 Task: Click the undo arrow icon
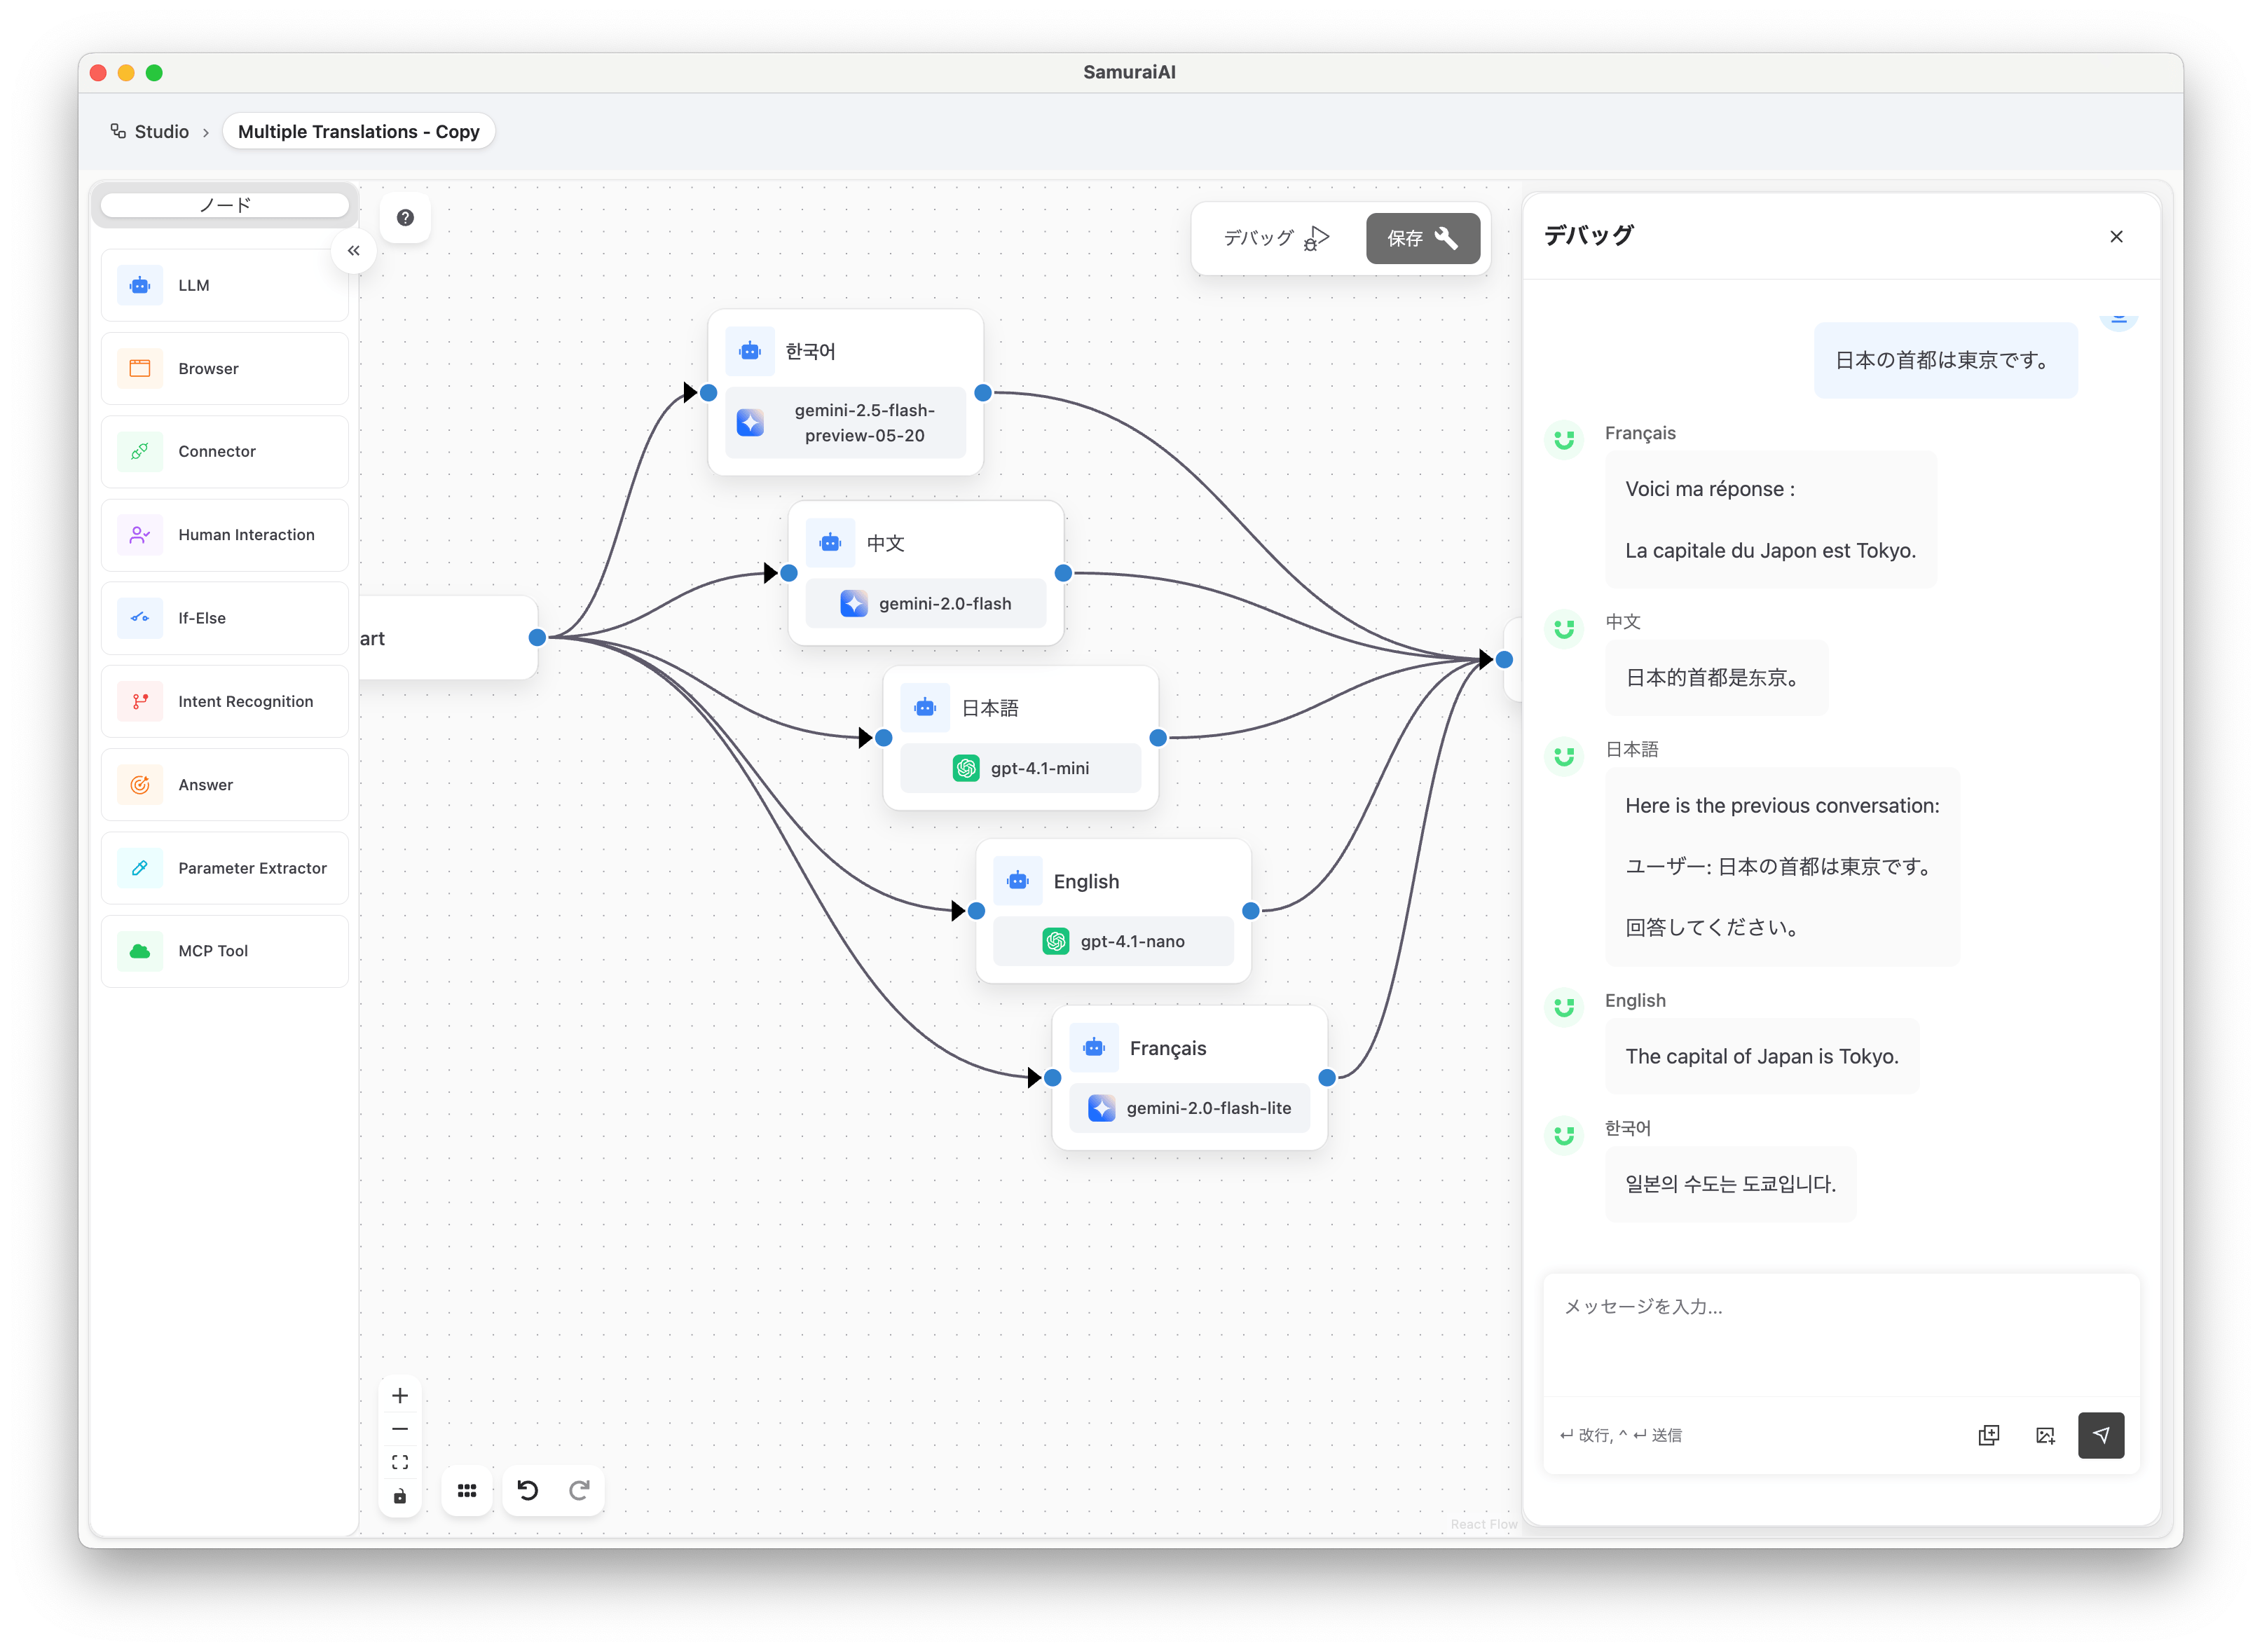[528, 1490]
